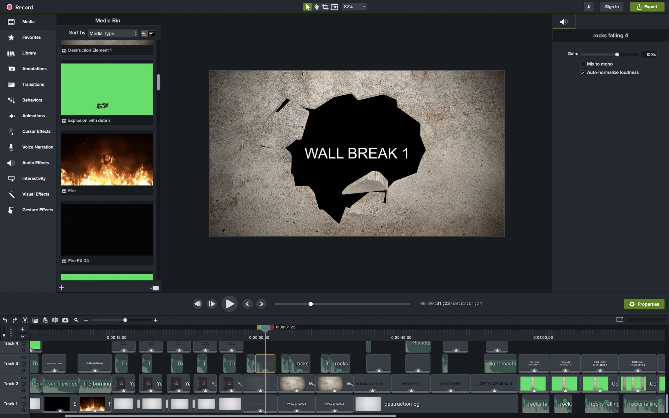The height and width of the screenshot is (418, 669).
Task: Paste using the clipboard icon
Action: 45,320
